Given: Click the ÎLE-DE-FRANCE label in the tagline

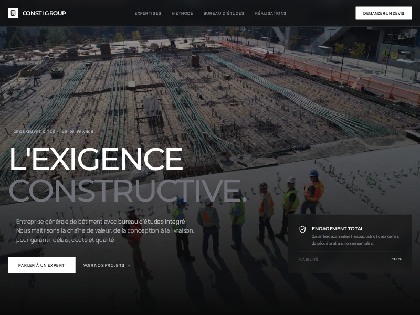Looking at the screenshot, I should (x=77, y=132).
